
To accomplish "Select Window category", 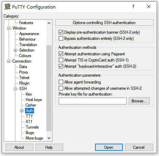I will click(19, 28).
